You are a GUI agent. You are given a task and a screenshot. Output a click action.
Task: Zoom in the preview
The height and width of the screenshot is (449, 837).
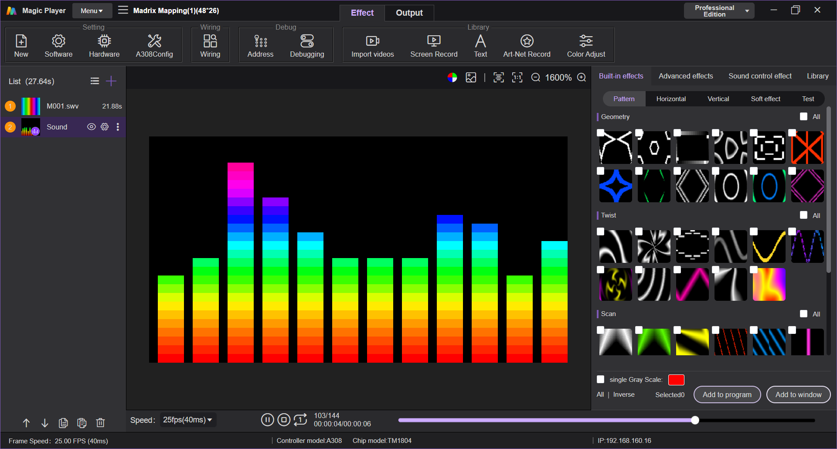click(x=582, y=78)
